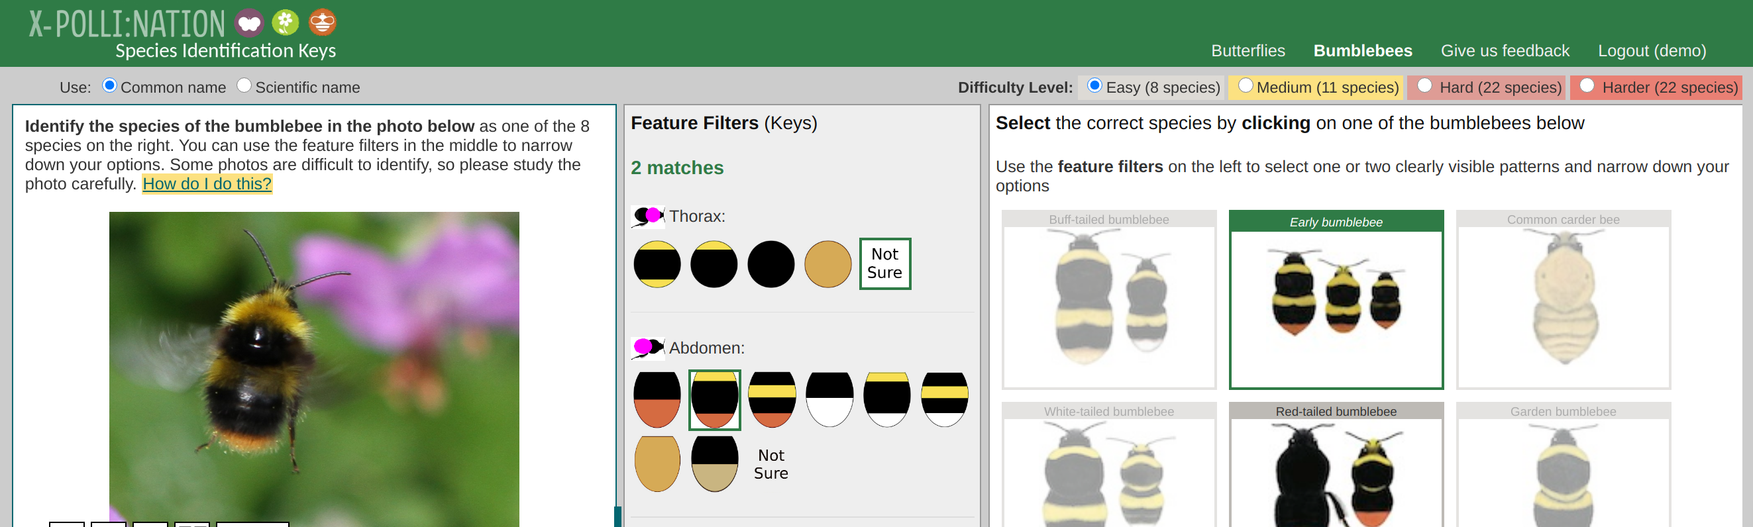Choose Harder (22 species) difficulty

1586,85
